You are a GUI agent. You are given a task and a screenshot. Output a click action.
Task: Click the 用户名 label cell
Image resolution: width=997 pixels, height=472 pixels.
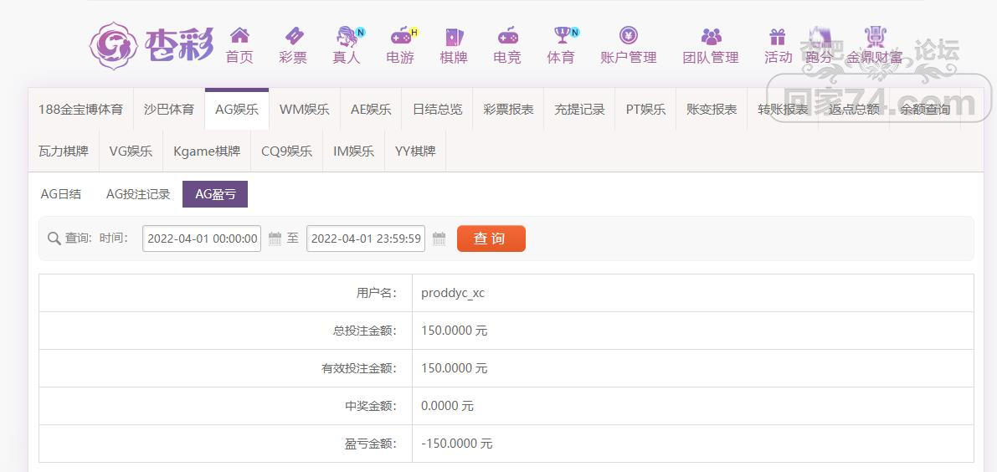tap(226, 293)
